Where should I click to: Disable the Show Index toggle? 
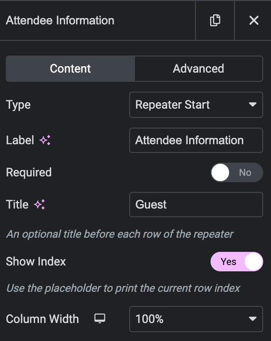(x=236, y=262)
